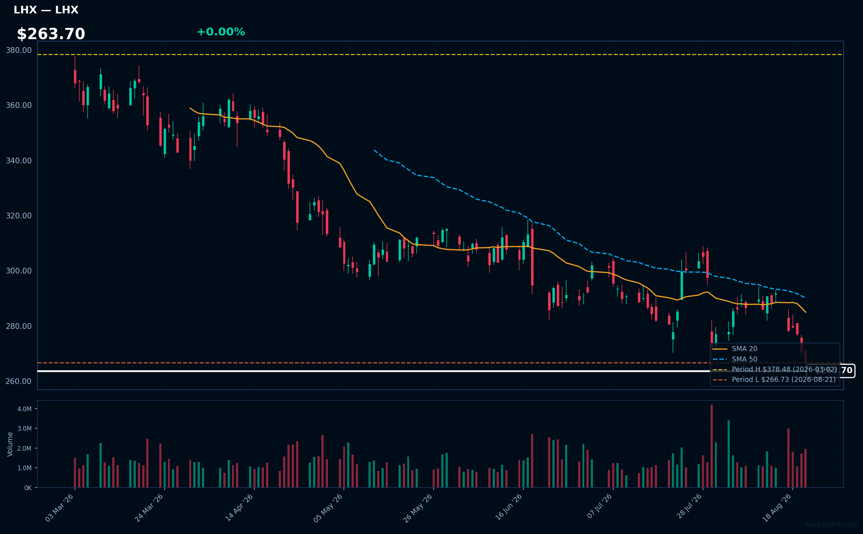Click the tallest red volume bar near 4.0M
Screen dimensions: 863x534
click(x=712, y=446)
